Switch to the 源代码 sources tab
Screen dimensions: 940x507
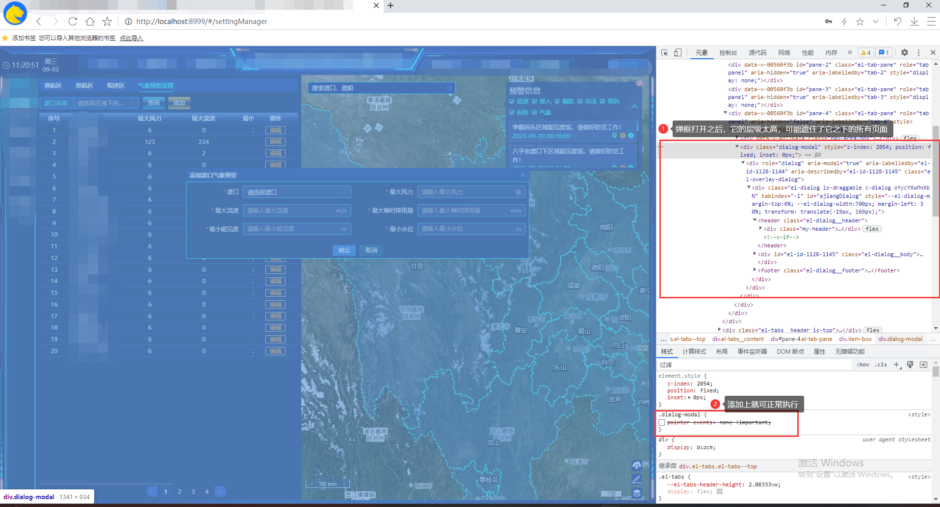757,52
